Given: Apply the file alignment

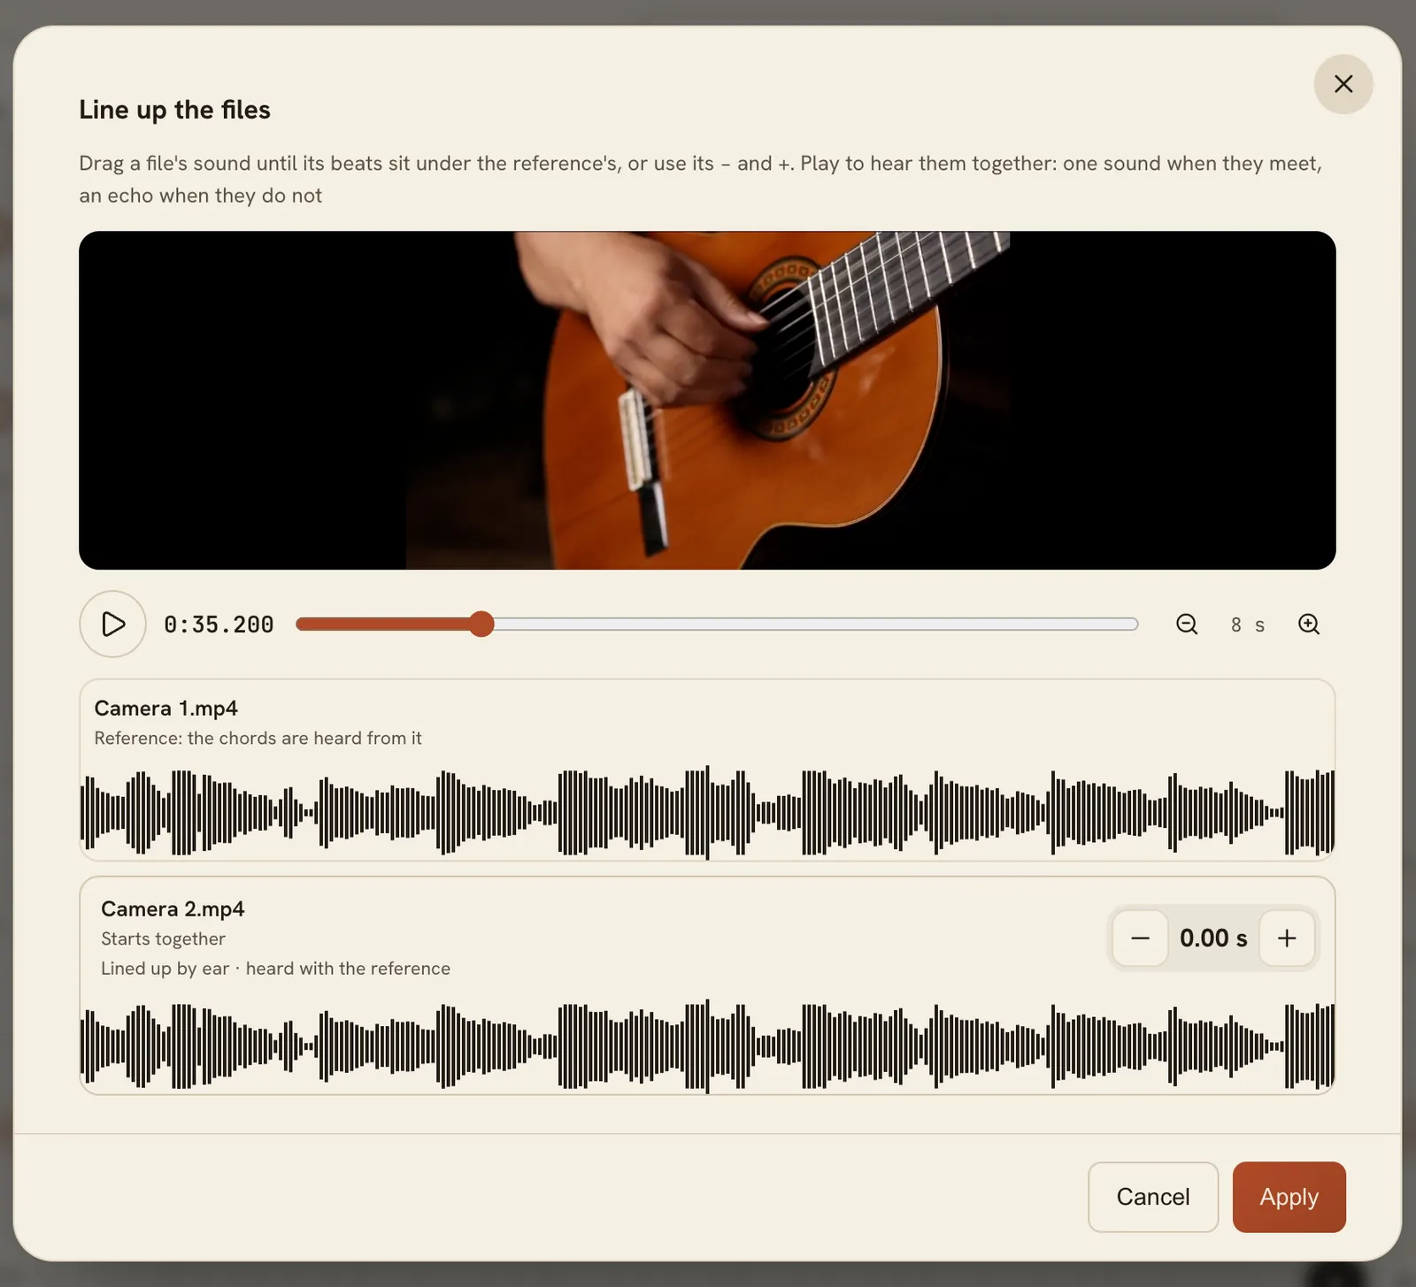Looking at the screenshot, I should point(1289,1197).
